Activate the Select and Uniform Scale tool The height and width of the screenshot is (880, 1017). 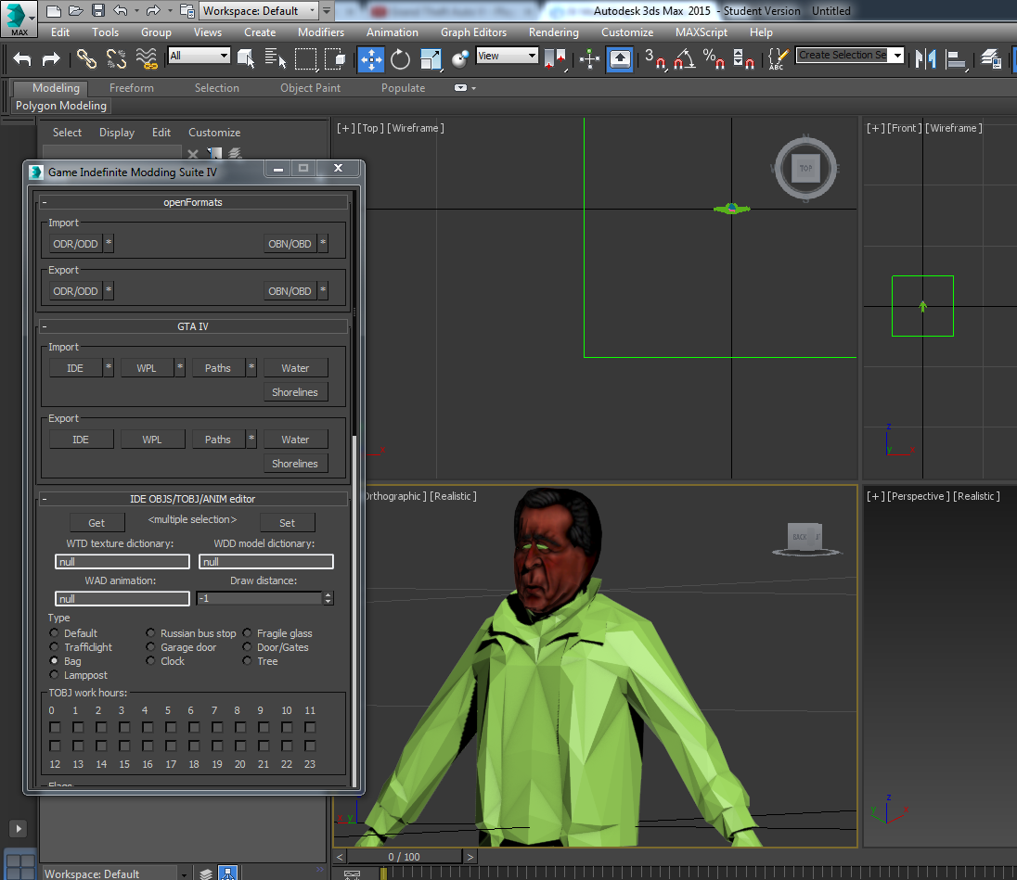430,59
